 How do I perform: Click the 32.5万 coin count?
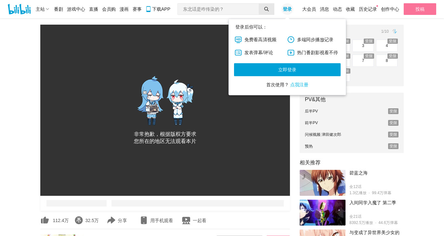[92, 220]
